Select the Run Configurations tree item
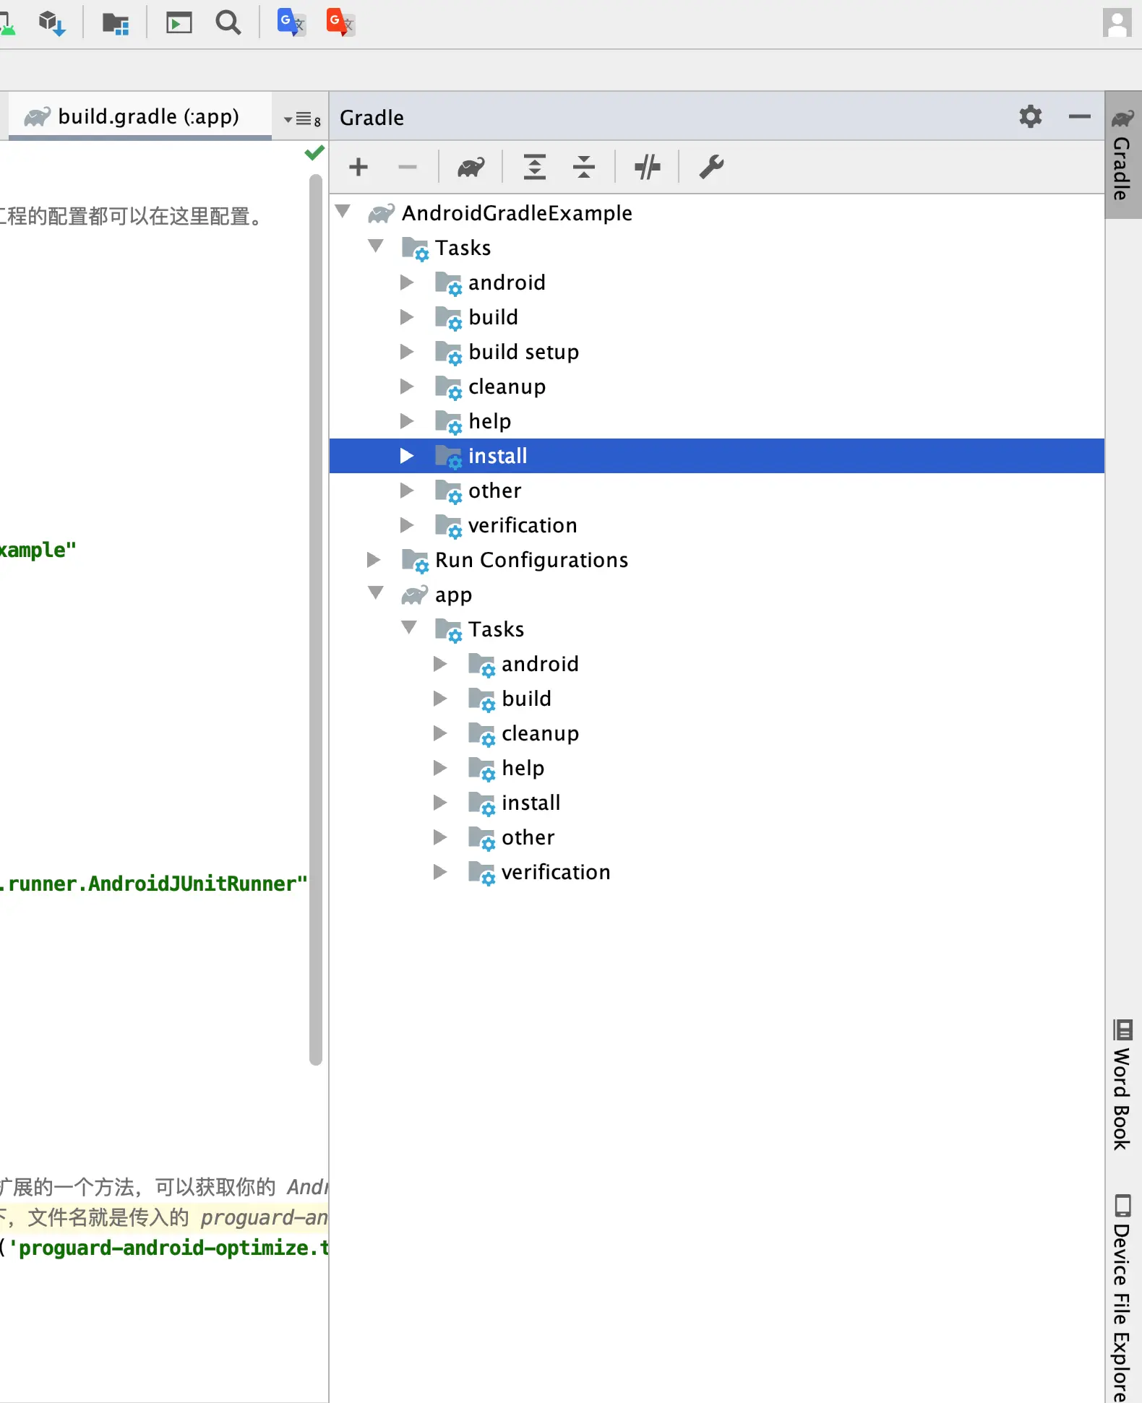Viewport: 1142px width, 1403px height. pyautogui.click(x=717, y=559)
